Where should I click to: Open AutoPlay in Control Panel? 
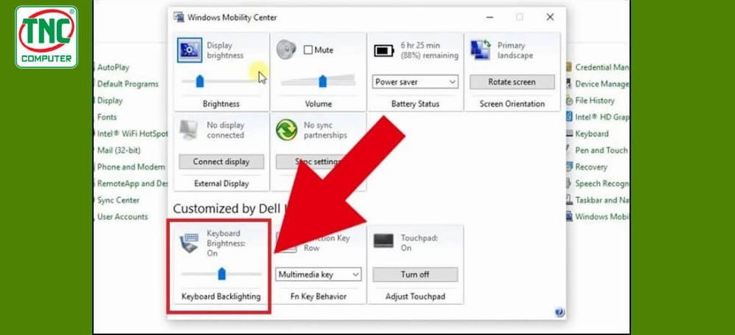[x=113, y=67]
